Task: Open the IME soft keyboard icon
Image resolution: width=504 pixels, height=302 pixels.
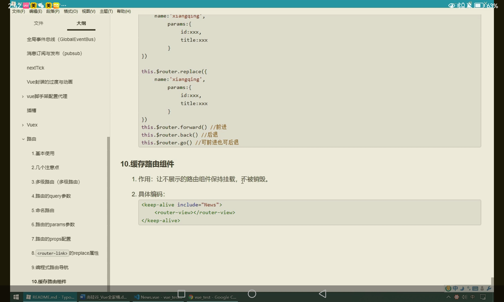Action: tap(475, 288)
